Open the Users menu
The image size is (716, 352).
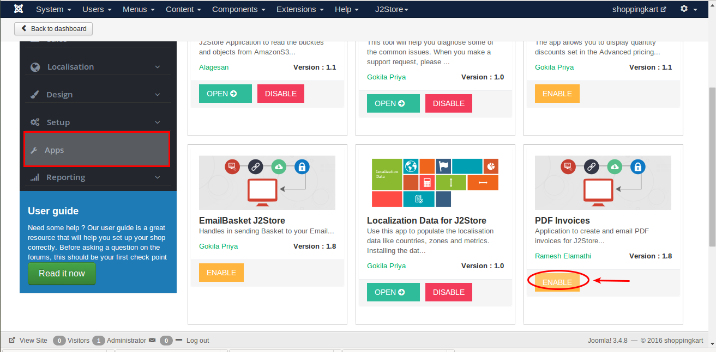click(97, 9)
